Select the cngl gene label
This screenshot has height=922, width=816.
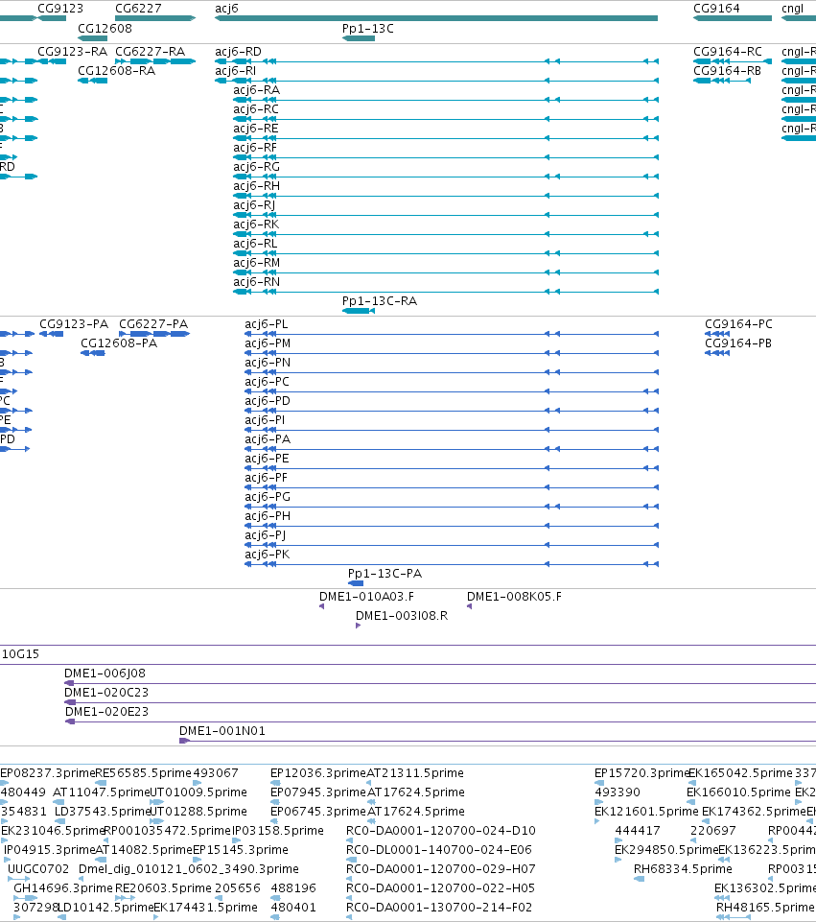[x=792, y=9]
